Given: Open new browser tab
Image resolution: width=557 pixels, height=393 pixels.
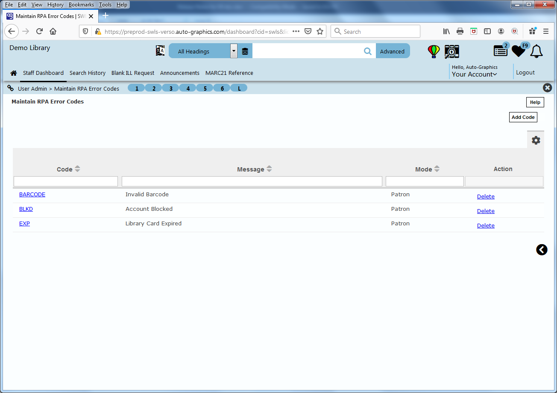Looking at the screenshot, I should point(106,16).
